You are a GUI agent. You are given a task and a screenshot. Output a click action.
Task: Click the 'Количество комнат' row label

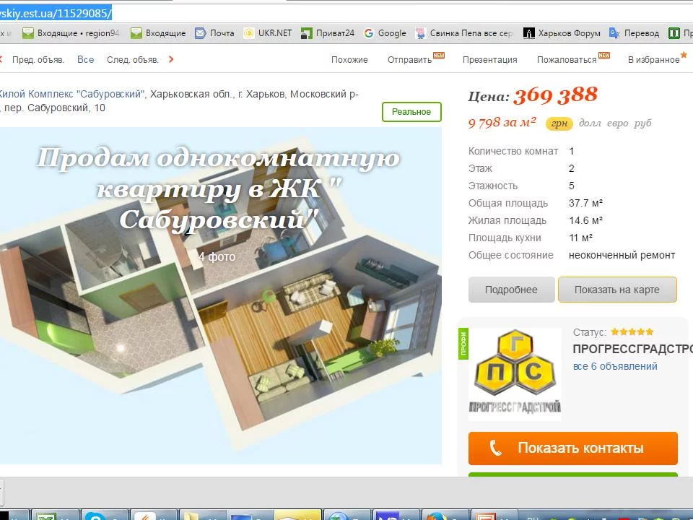pyautogui.click(x=513, y=151)
